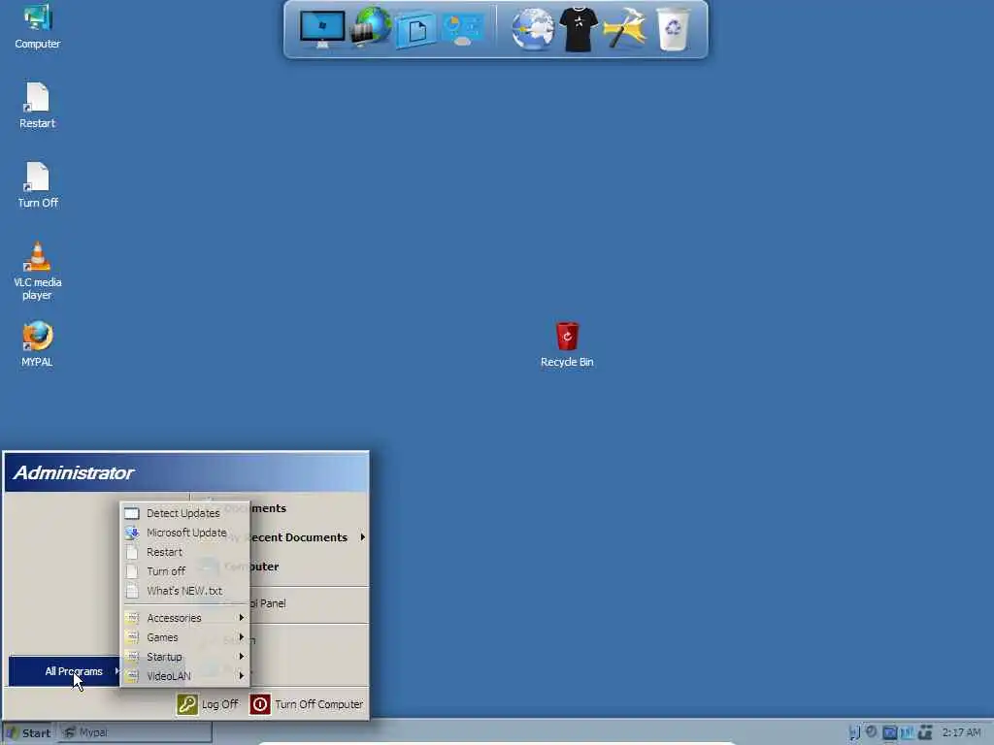994x745 pixels.
Task: Click the Detect Updates window icon
Action: tap(132, 513)
